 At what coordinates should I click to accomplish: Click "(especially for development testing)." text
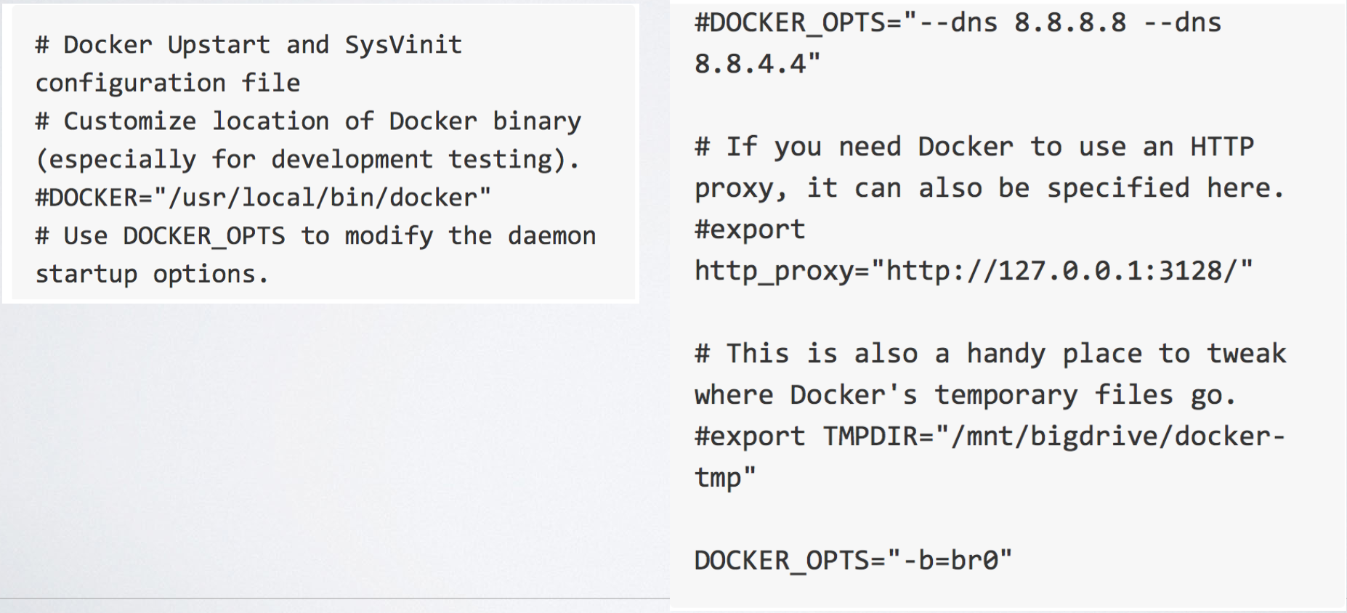(x=307, y=160)
